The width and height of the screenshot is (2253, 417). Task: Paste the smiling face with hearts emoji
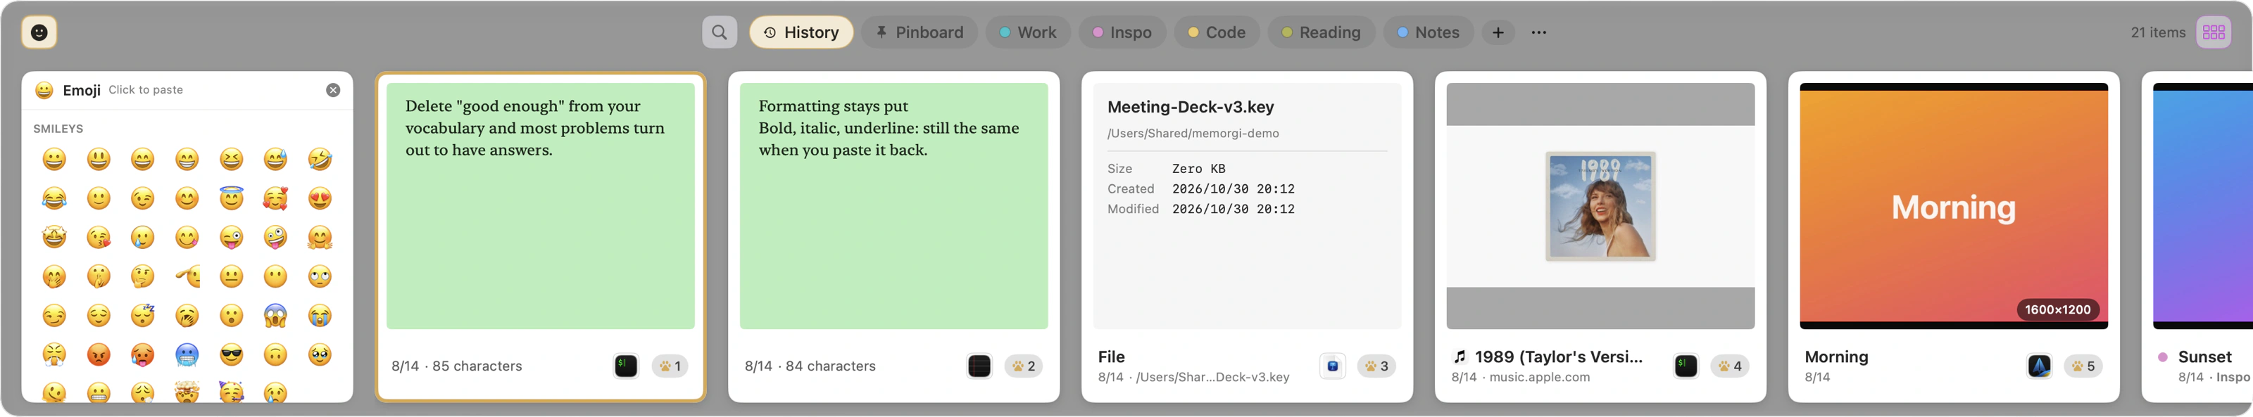275,198
